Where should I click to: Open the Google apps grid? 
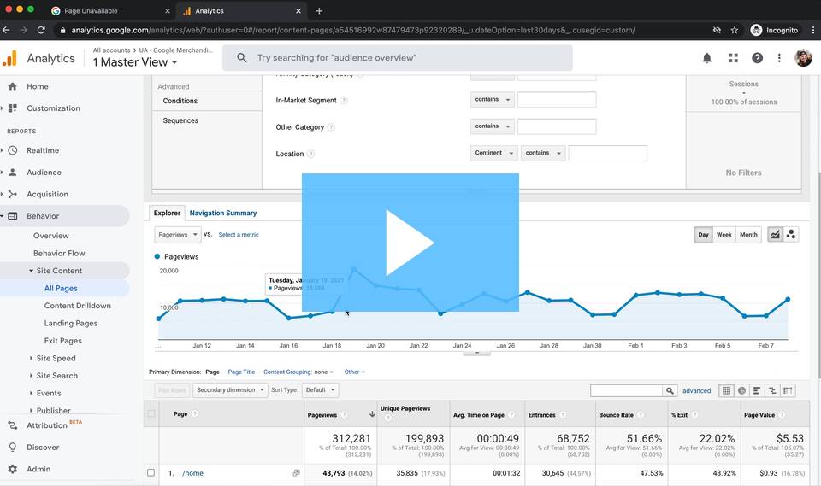[733, 58]
